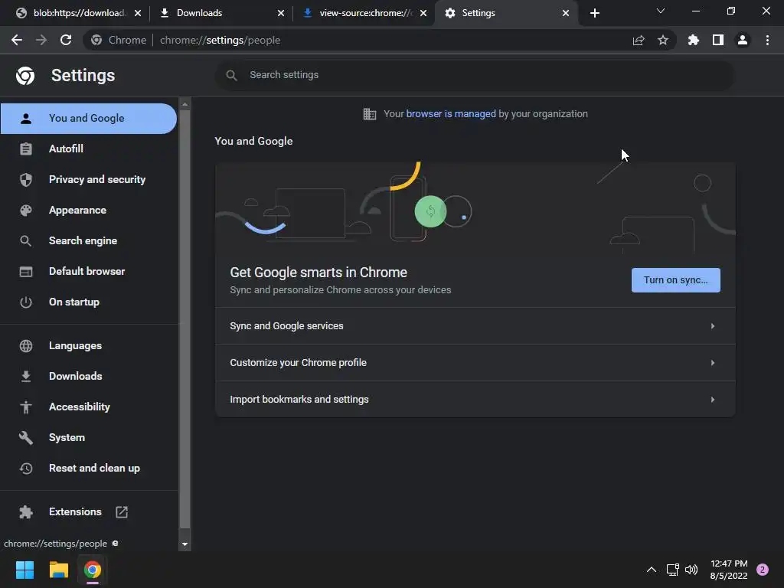
Task: Open the new tab plus button
Action: 594,13
